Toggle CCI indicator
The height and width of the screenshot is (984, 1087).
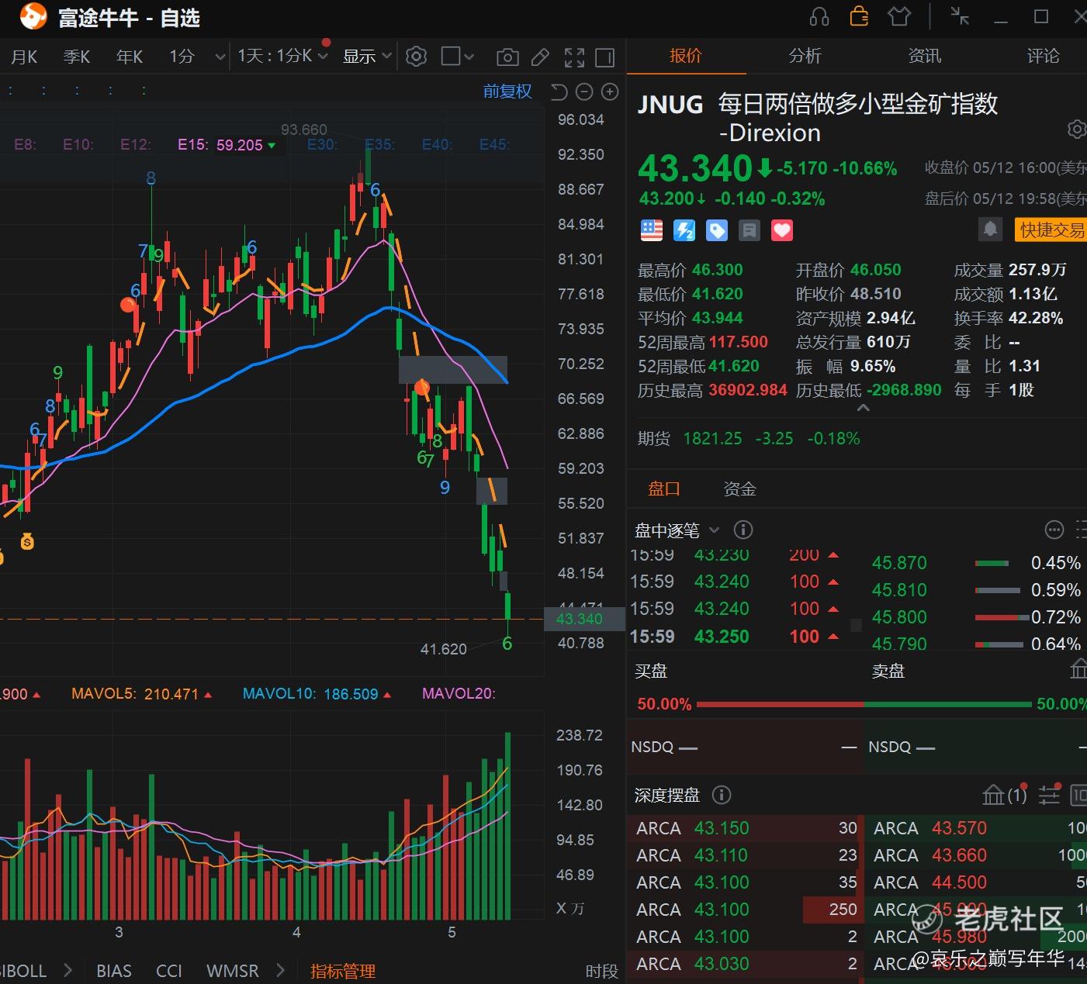169,971
